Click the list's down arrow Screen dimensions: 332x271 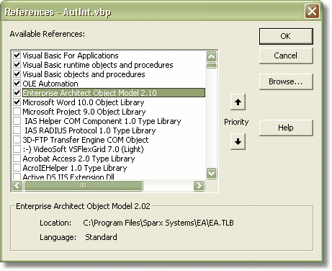(212, 173)
